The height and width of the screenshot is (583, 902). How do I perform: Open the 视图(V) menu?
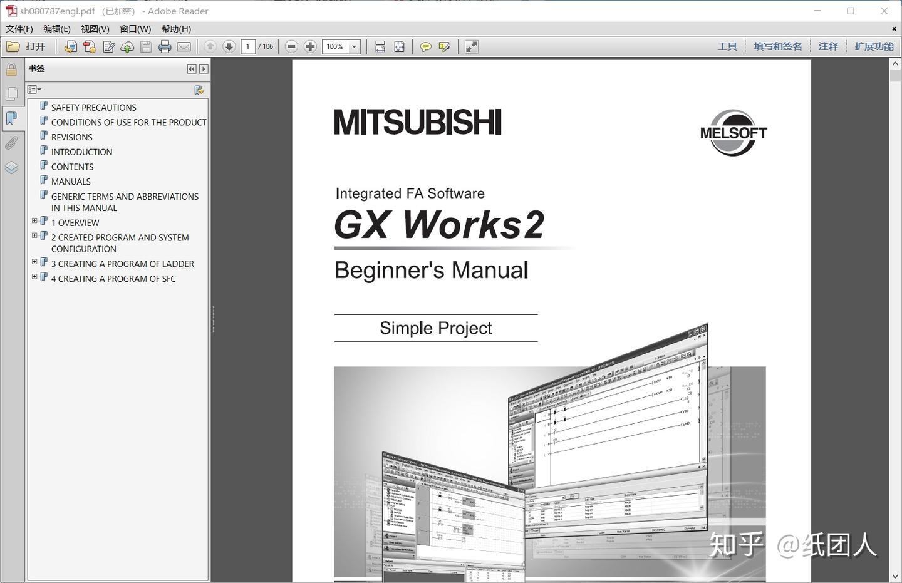click(95, 29)
